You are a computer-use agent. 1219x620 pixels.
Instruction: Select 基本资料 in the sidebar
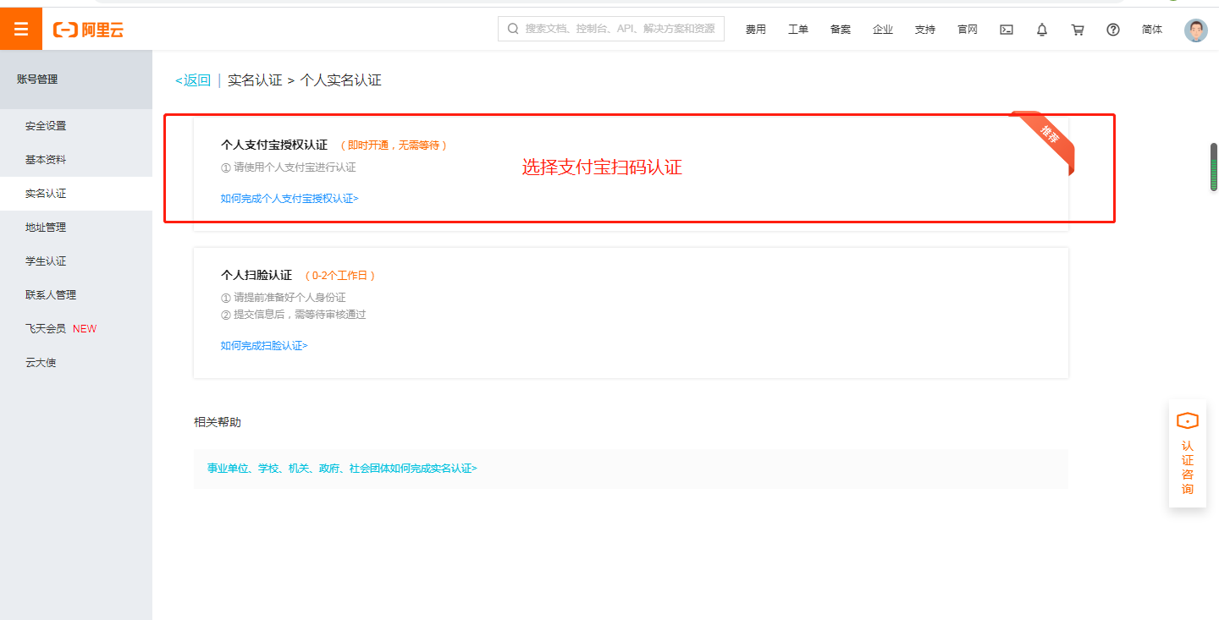point(76,160)
